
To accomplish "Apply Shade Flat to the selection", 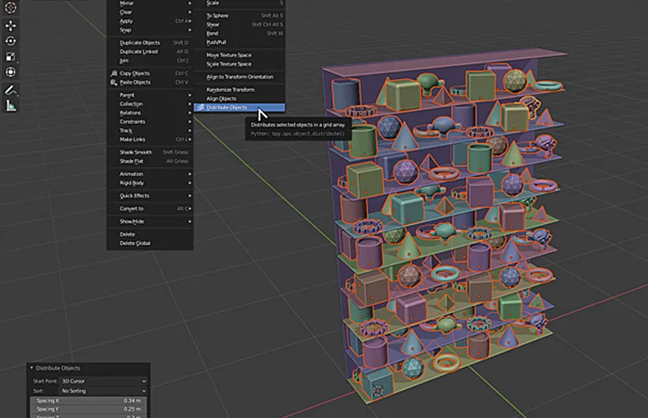I will 150,161.
